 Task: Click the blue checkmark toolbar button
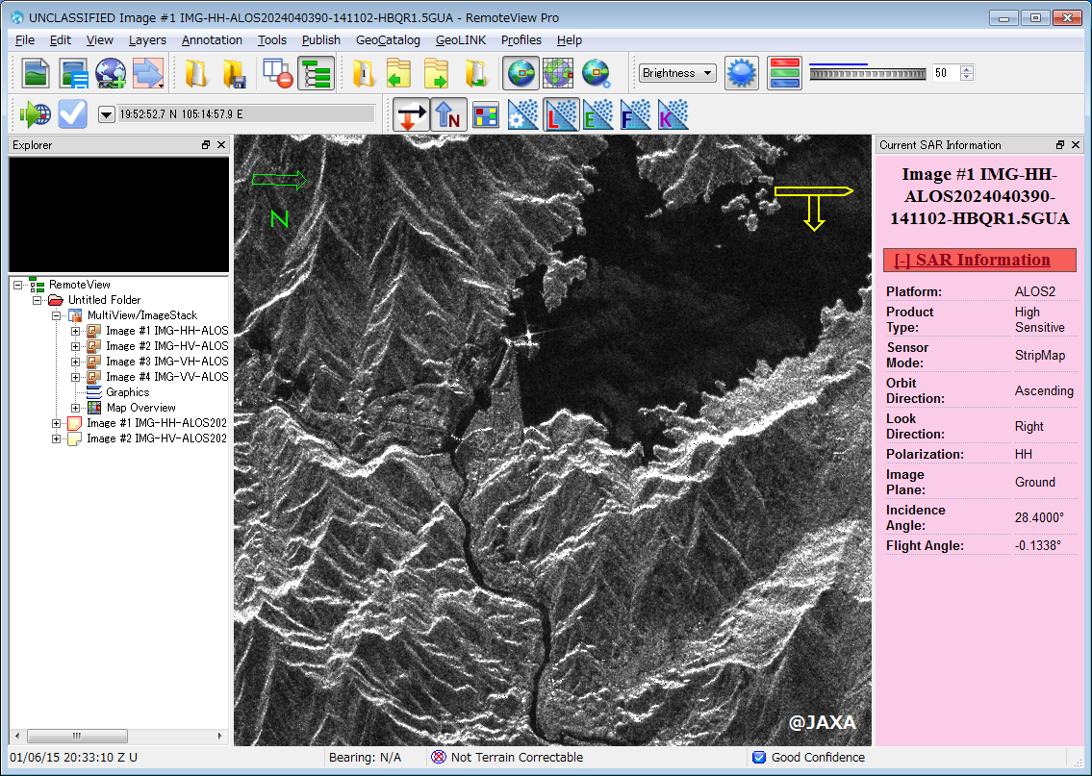click(x=73, y=114)
